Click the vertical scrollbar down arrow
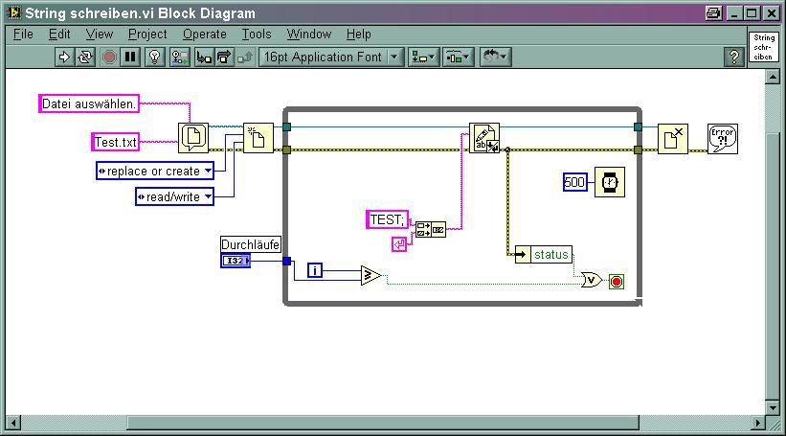 coord(773,407)
